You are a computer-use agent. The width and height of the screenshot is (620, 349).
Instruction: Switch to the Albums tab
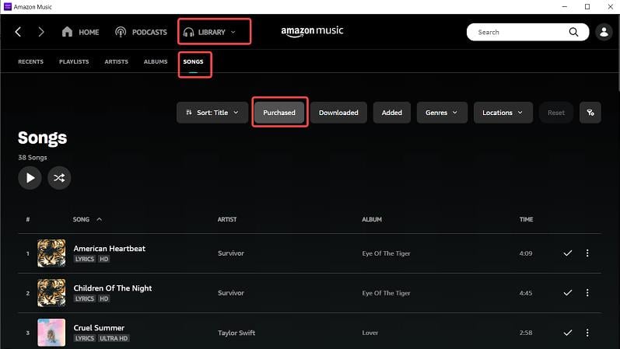[x=156, y=61]
